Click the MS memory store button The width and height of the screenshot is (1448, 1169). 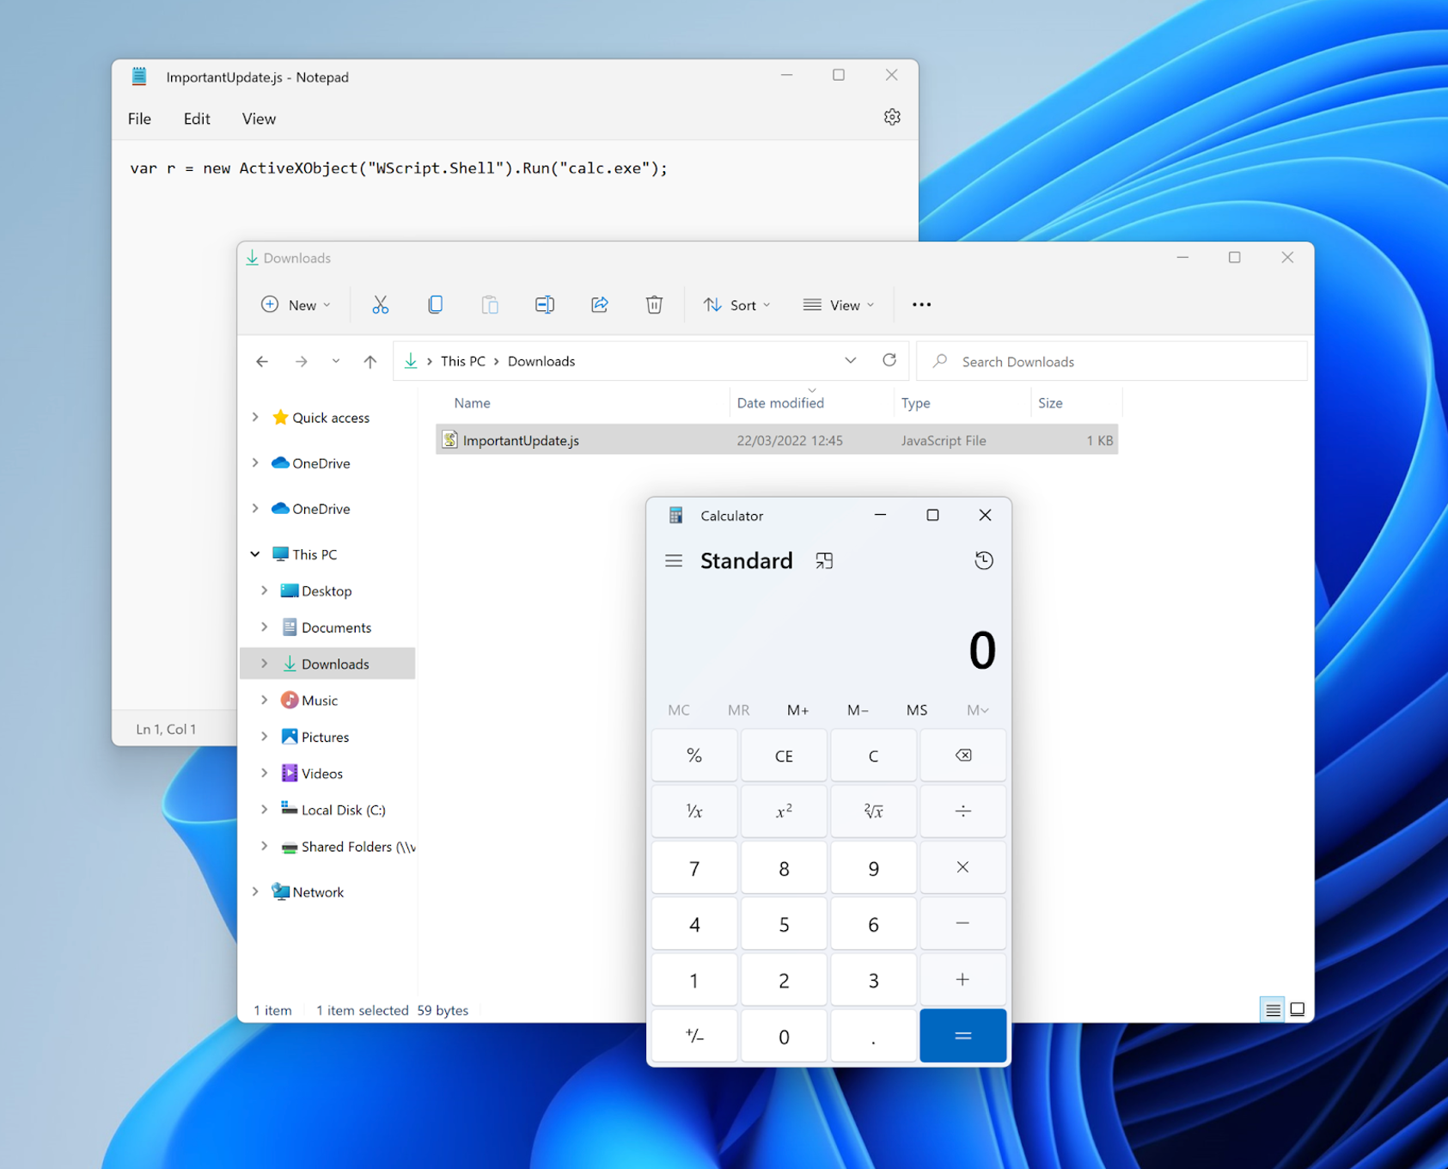(917, 710)
